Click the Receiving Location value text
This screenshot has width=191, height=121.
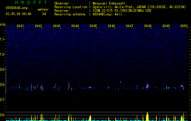139,7
